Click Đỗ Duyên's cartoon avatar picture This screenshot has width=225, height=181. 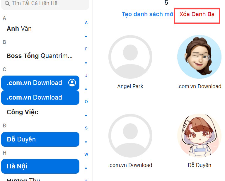(199, 136)
